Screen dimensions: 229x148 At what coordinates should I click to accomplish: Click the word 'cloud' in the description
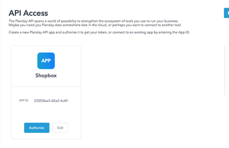(102, 25)
